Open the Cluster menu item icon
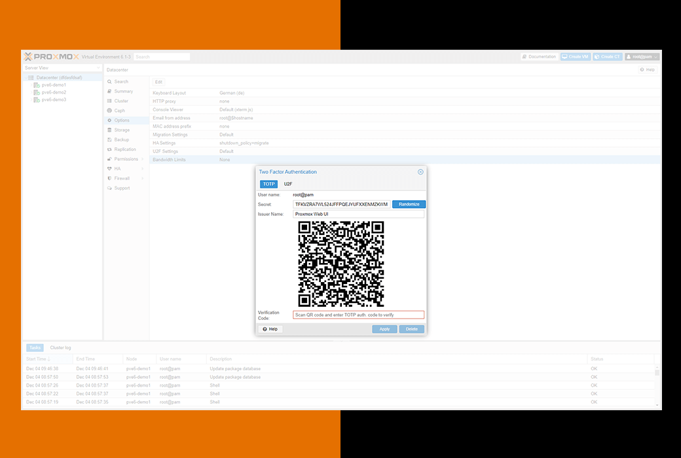 (109, 101)
